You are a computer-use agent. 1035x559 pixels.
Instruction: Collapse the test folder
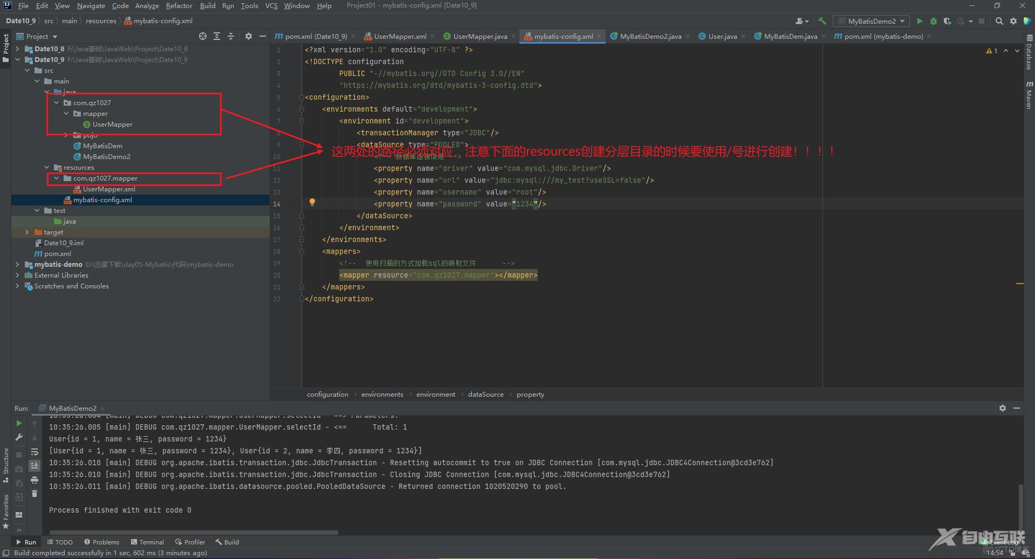(37, 210)
